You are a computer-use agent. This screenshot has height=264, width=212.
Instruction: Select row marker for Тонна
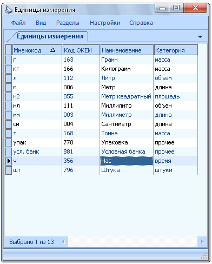click(x=9, y=133)
